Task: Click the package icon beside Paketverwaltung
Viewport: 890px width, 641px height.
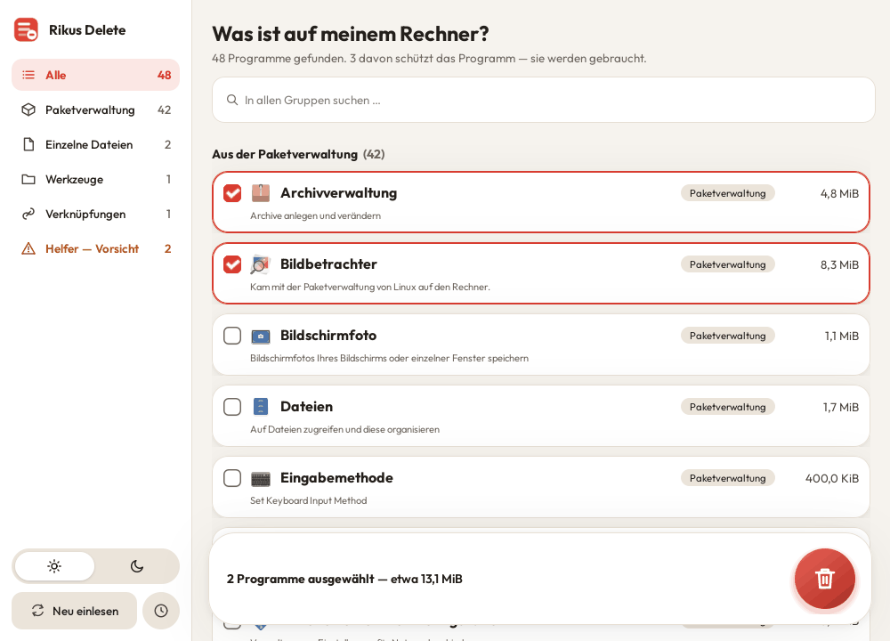Action: [x=28, y=110]
